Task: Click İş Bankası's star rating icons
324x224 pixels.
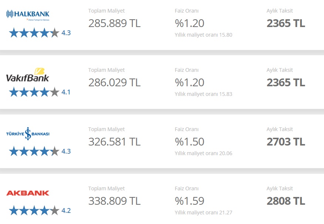Action: pos(34,151)
